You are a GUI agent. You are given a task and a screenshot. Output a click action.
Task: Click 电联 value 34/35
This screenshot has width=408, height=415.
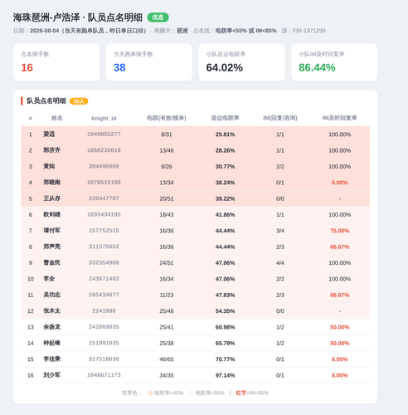[x=167, y=375]
